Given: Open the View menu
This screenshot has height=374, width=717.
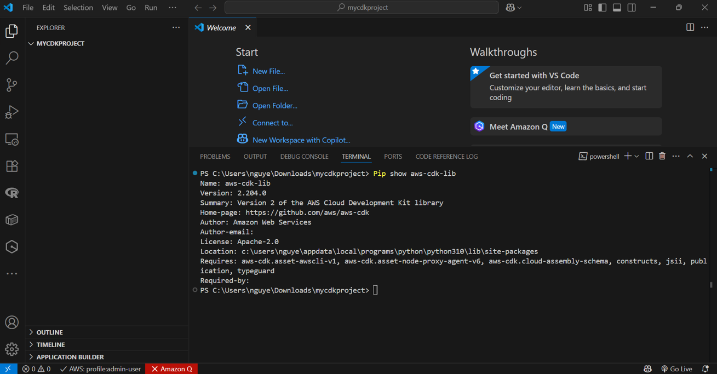Looking at the screenshot, I should (x=110, y=8).
